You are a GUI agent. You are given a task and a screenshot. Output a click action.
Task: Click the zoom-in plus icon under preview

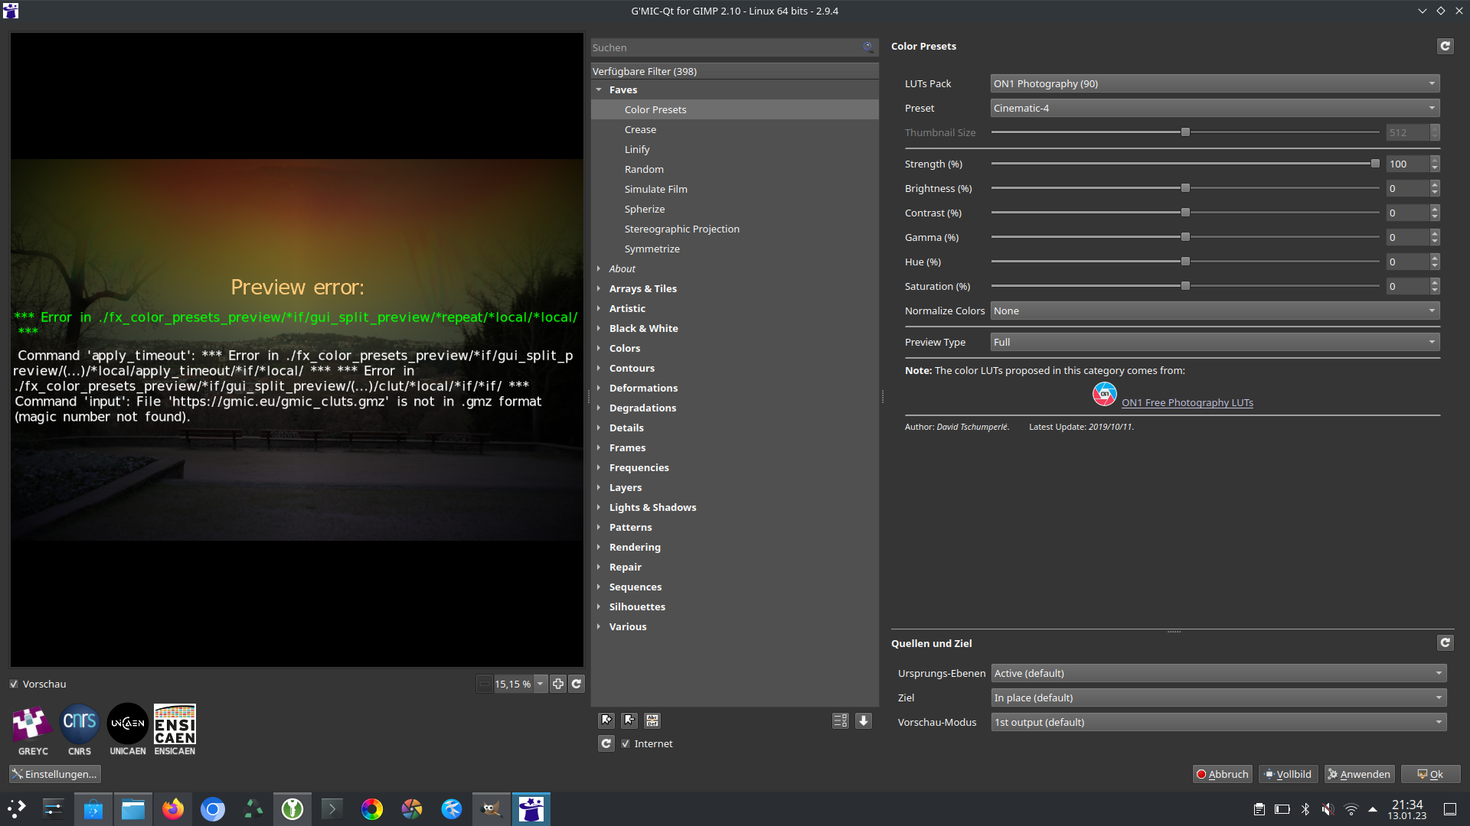(x=558, y=684)
